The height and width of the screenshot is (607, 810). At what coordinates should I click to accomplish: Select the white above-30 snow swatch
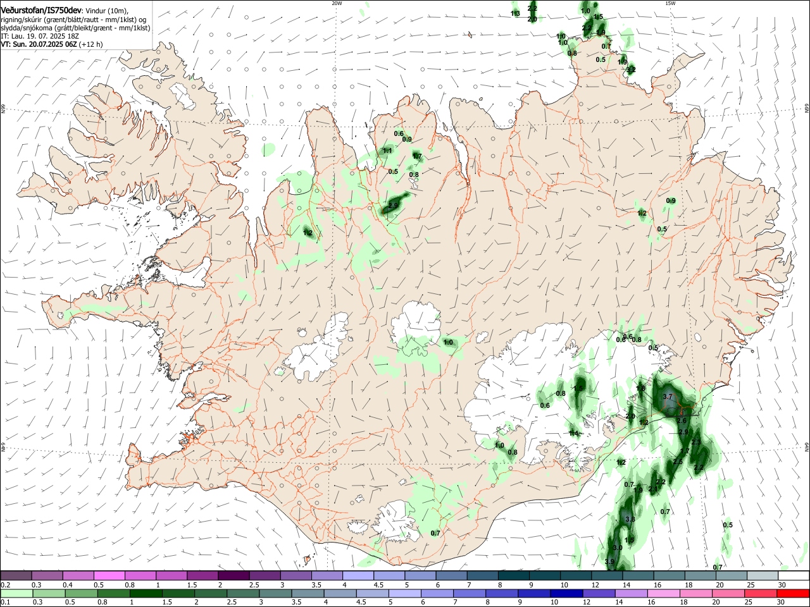(x=794, y=576)
